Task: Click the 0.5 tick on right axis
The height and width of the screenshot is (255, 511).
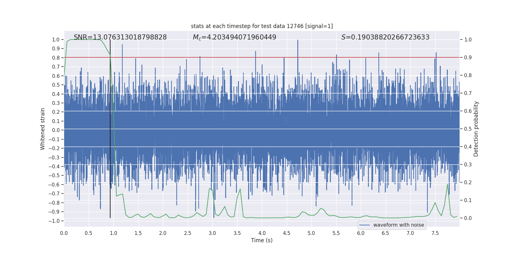Action: tap(468, 129)
